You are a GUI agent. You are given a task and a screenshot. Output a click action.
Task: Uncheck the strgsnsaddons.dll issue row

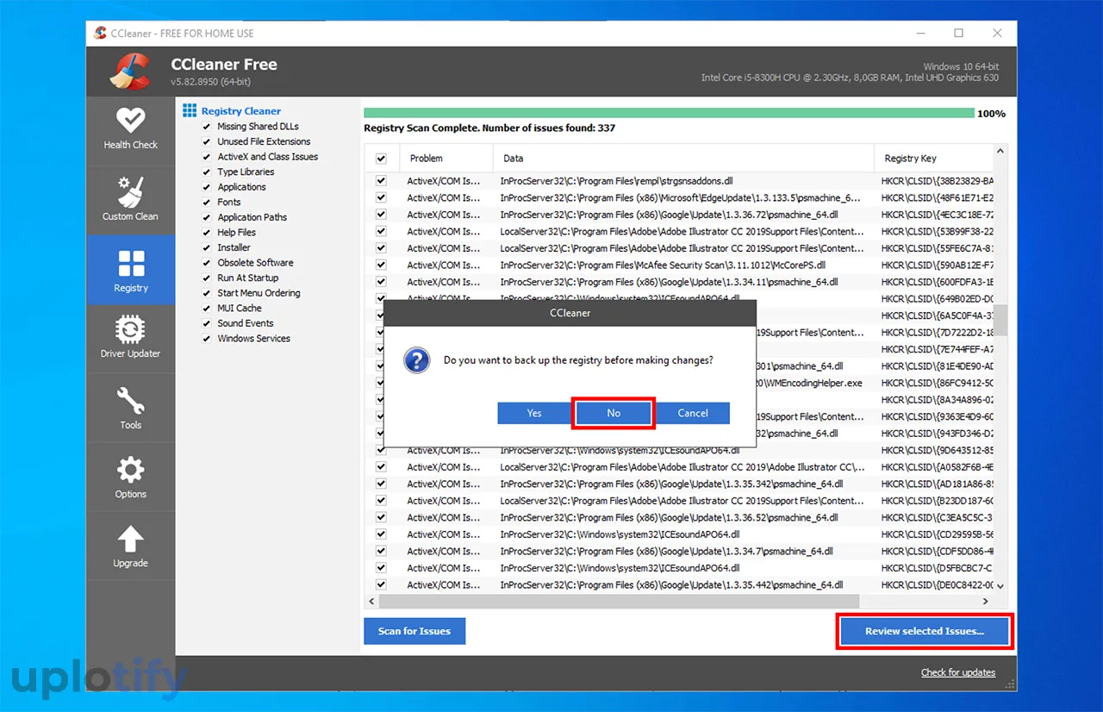coord(382,181)
